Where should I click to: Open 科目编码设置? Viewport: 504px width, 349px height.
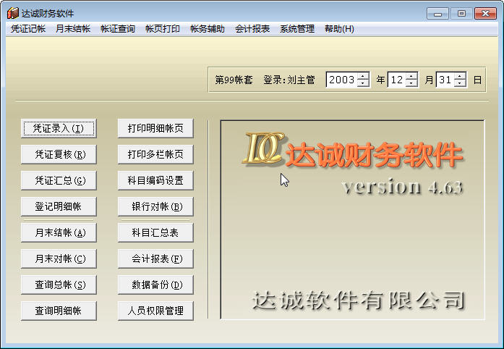coord(155,180)
